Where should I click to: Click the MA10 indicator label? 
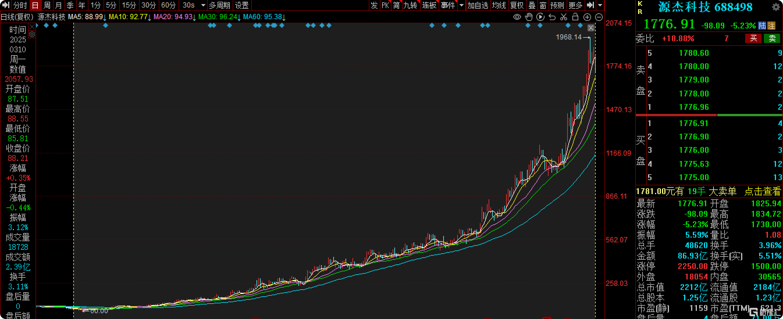130,17
